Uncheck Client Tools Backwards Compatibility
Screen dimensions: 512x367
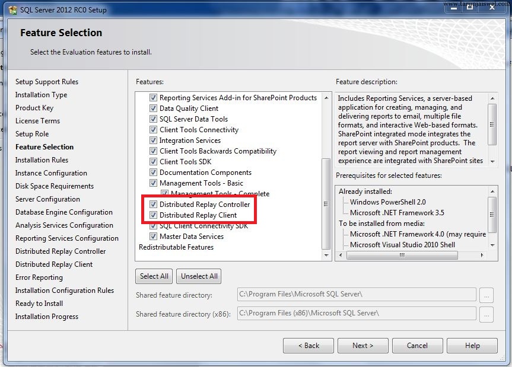[153, 151]
